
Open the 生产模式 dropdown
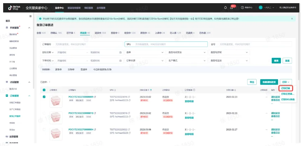[x=187, y=61]
